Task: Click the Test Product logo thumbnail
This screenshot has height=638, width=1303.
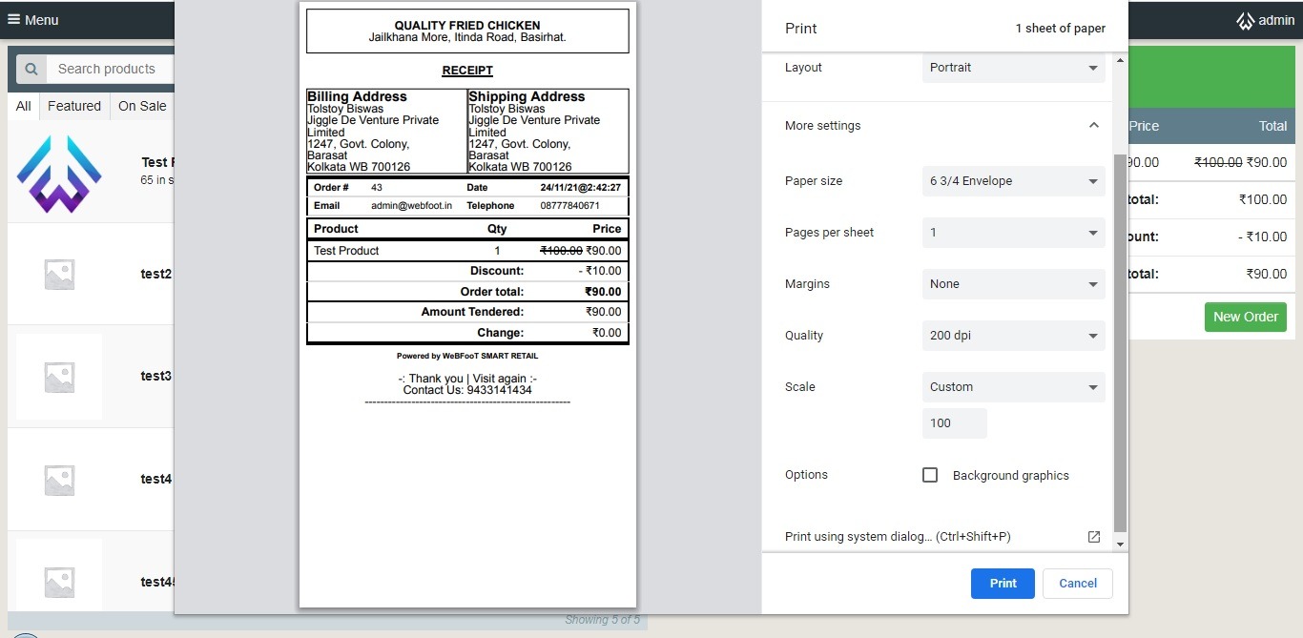Action: pos(59,174)
